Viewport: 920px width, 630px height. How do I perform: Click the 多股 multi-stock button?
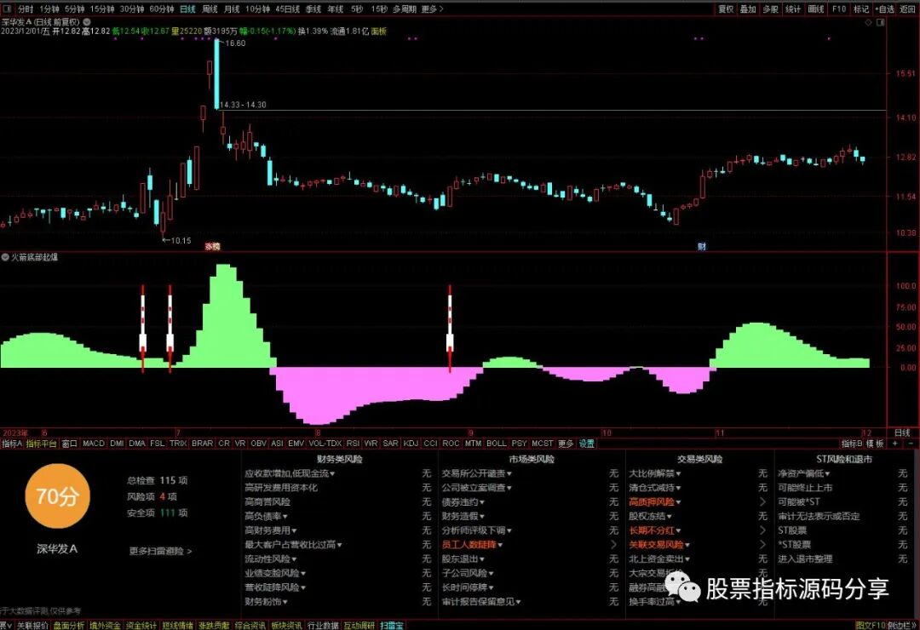tap(770, 9)
